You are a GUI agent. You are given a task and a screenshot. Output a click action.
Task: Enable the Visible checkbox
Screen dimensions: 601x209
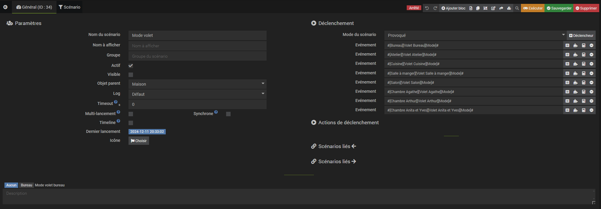pyautogui.click(x=131, y=75)
